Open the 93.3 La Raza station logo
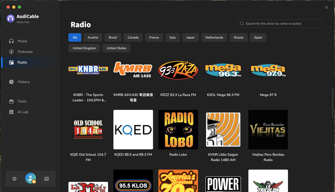The width and height of the screenshot is (335, 192). (178, 70)
